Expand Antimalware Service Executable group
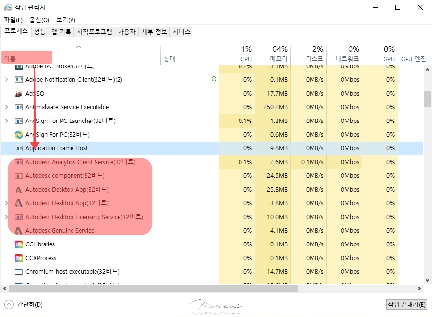Image resolution: width=432 pixels, height=317 pixels. coord(7,107)
